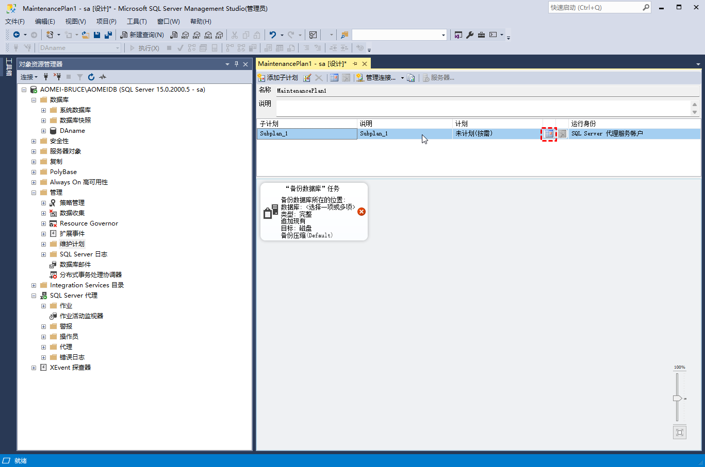Collapse the 管理 tree node
The image size is (705, 467).
pos(34,192)
